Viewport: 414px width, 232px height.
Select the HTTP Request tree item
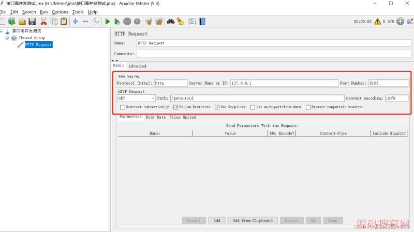tap(38, 45)
